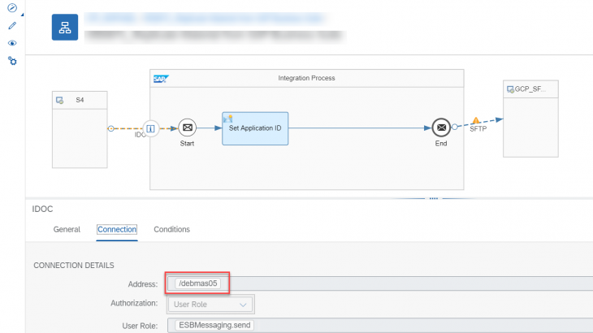This screenshot has height=333, width=593.
Task: Click the IDOC adapter info icon
Action: [150, 128]
